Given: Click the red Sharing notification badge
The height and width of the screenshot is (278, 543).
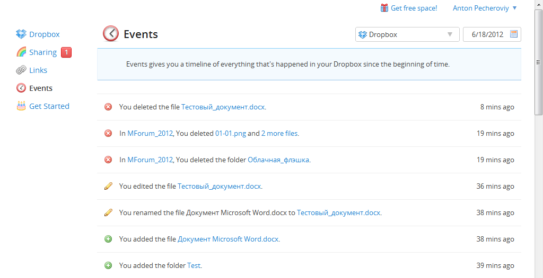Looking at the screenshot, I should coord(66,52).
